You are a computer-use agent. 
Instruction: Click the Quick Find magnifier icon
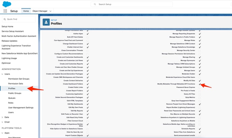click(x=5, y=19)
